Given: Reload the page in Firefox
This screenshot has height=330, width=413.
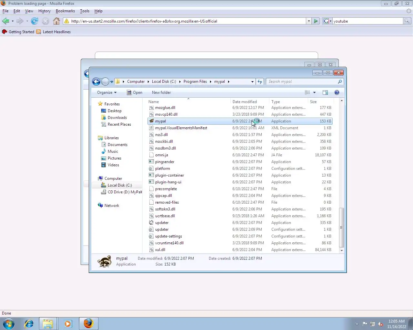Looking at the screenshot, I should [x=35, y=21].
